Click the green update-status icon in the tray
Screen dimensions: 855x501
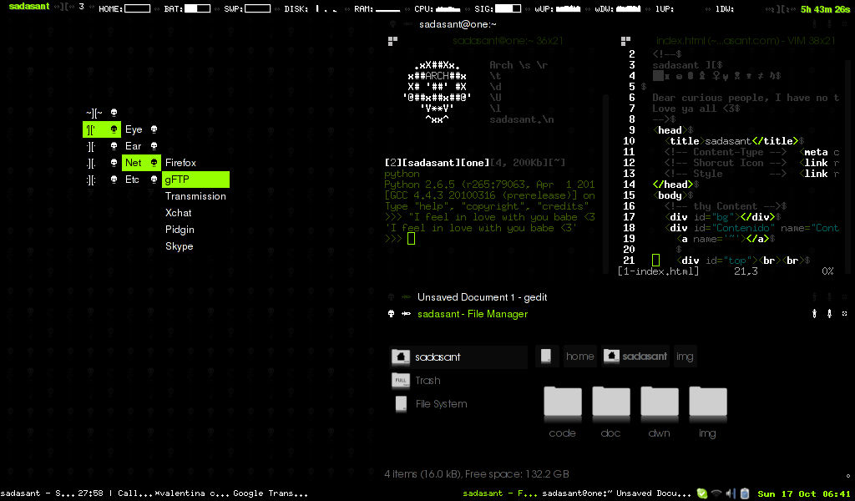[x=701, y=493]
